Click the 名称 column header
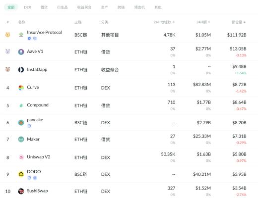The height and width of the screenshot is (198, 258). (x=22, y=22)
